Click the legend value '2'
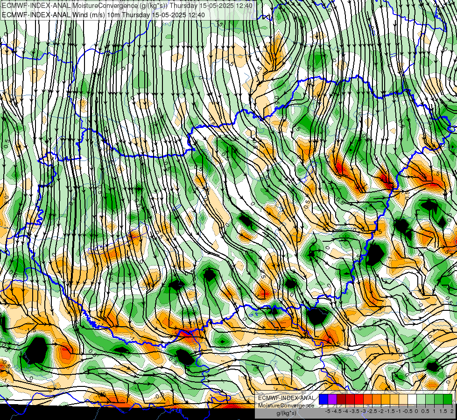The height and width of the screenshot is (420, 457). [452, 411]
